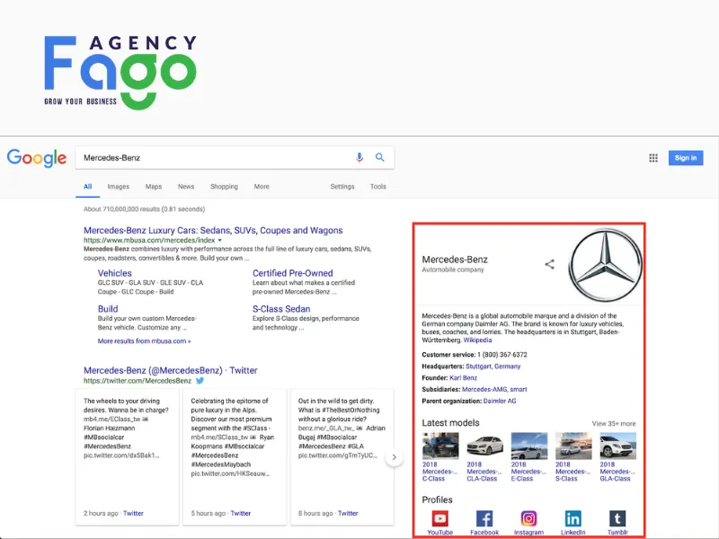
Task: Open the Build sitelink
Action: click(108, 309)
